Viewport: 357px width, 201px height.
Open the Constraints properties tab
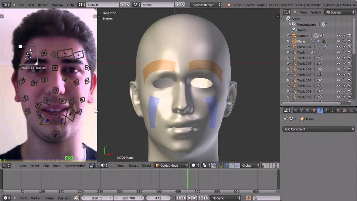click(x=320, y=110)
